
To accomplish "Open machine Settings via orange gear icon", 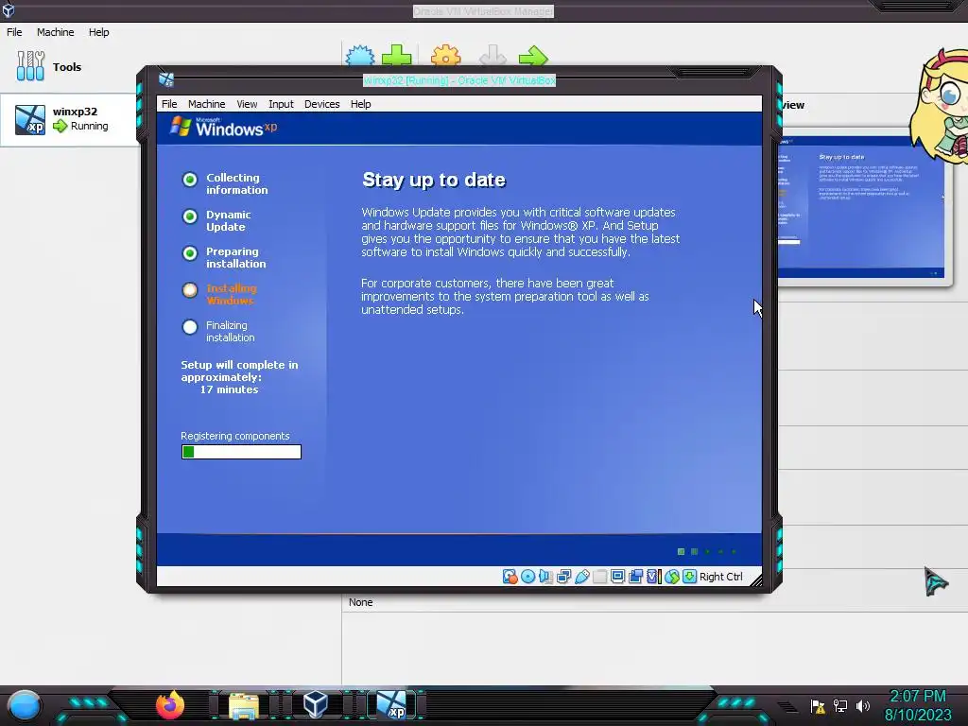I will pyautogui.click(x=446, y=56).
